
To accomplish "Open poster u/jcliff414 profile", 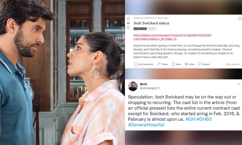I will (x=149, y=18).
